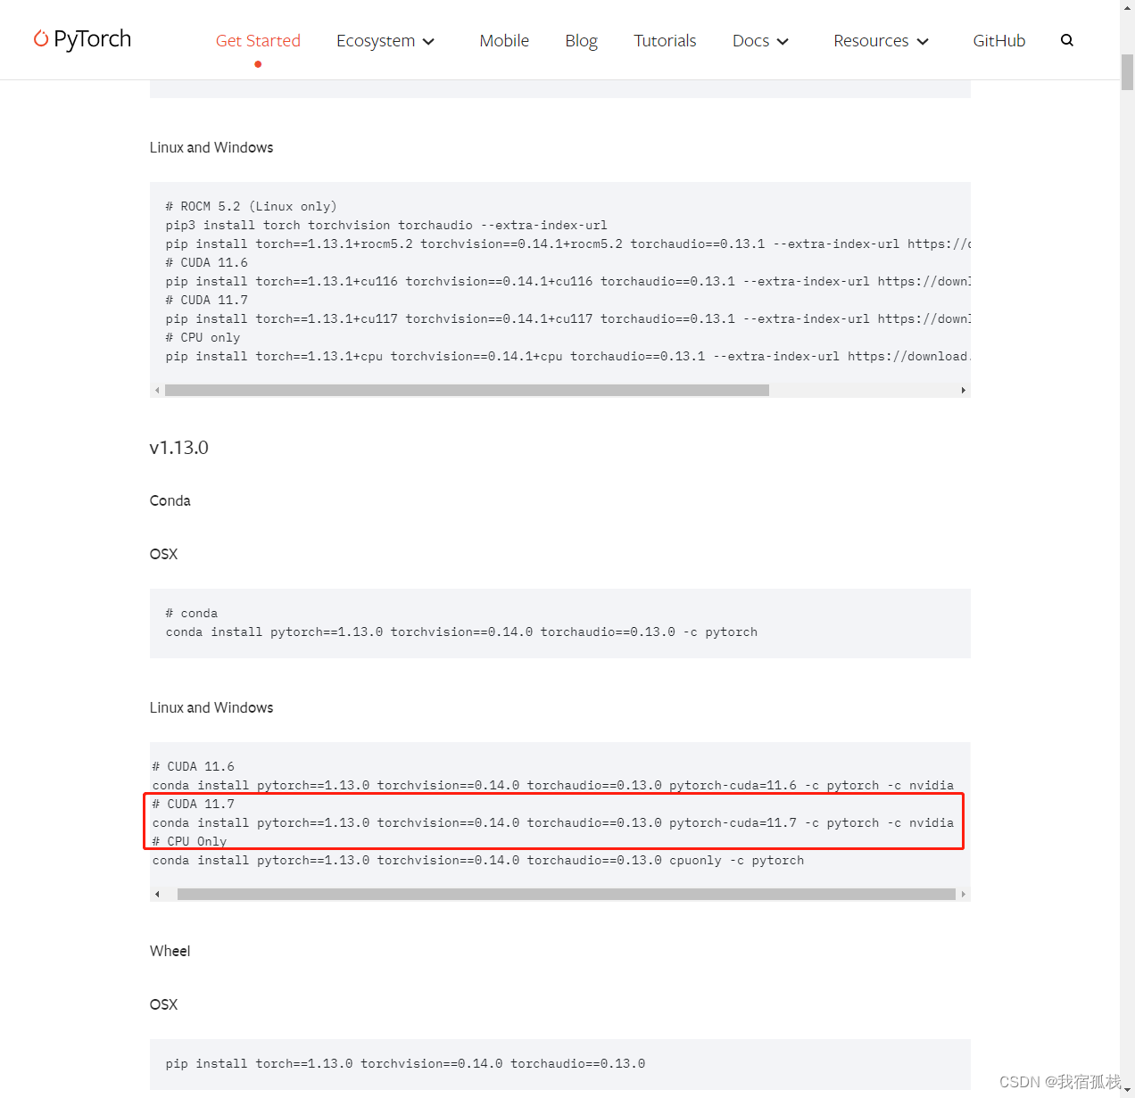The height and width of the screenshot is (1098, 1135).
Task: Click horizontal scrollbar thumb under pip install block
Action: 467,390
